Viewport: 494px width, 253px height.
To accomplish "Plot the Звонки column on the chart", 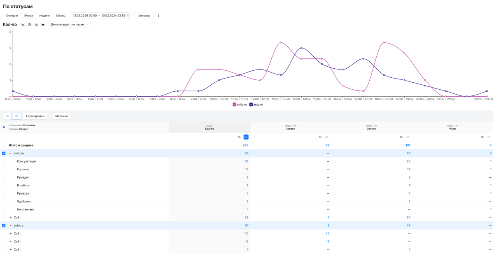I will 408,137.
